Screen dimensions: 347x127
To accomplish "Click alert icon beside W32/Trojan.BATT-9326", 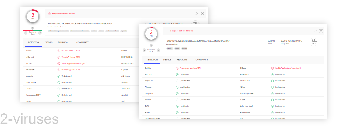I will [x=59, y=51].
